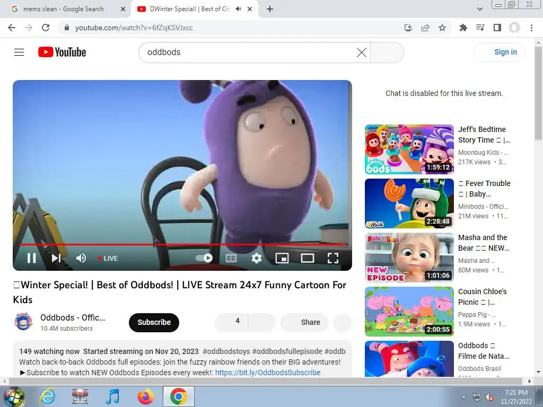
Task: Bookmark this page with star
Action: 442,28
